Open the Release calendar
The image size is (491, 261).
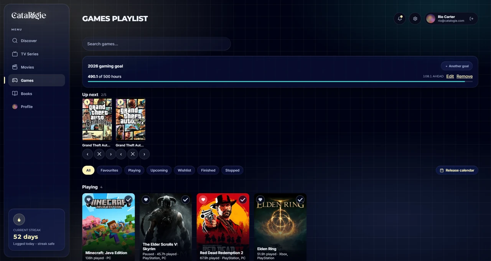[457, 170]
